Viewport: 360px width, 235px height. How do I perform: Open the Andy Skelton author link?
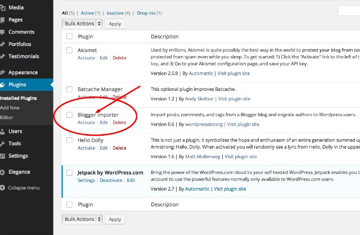pos(199,99)
